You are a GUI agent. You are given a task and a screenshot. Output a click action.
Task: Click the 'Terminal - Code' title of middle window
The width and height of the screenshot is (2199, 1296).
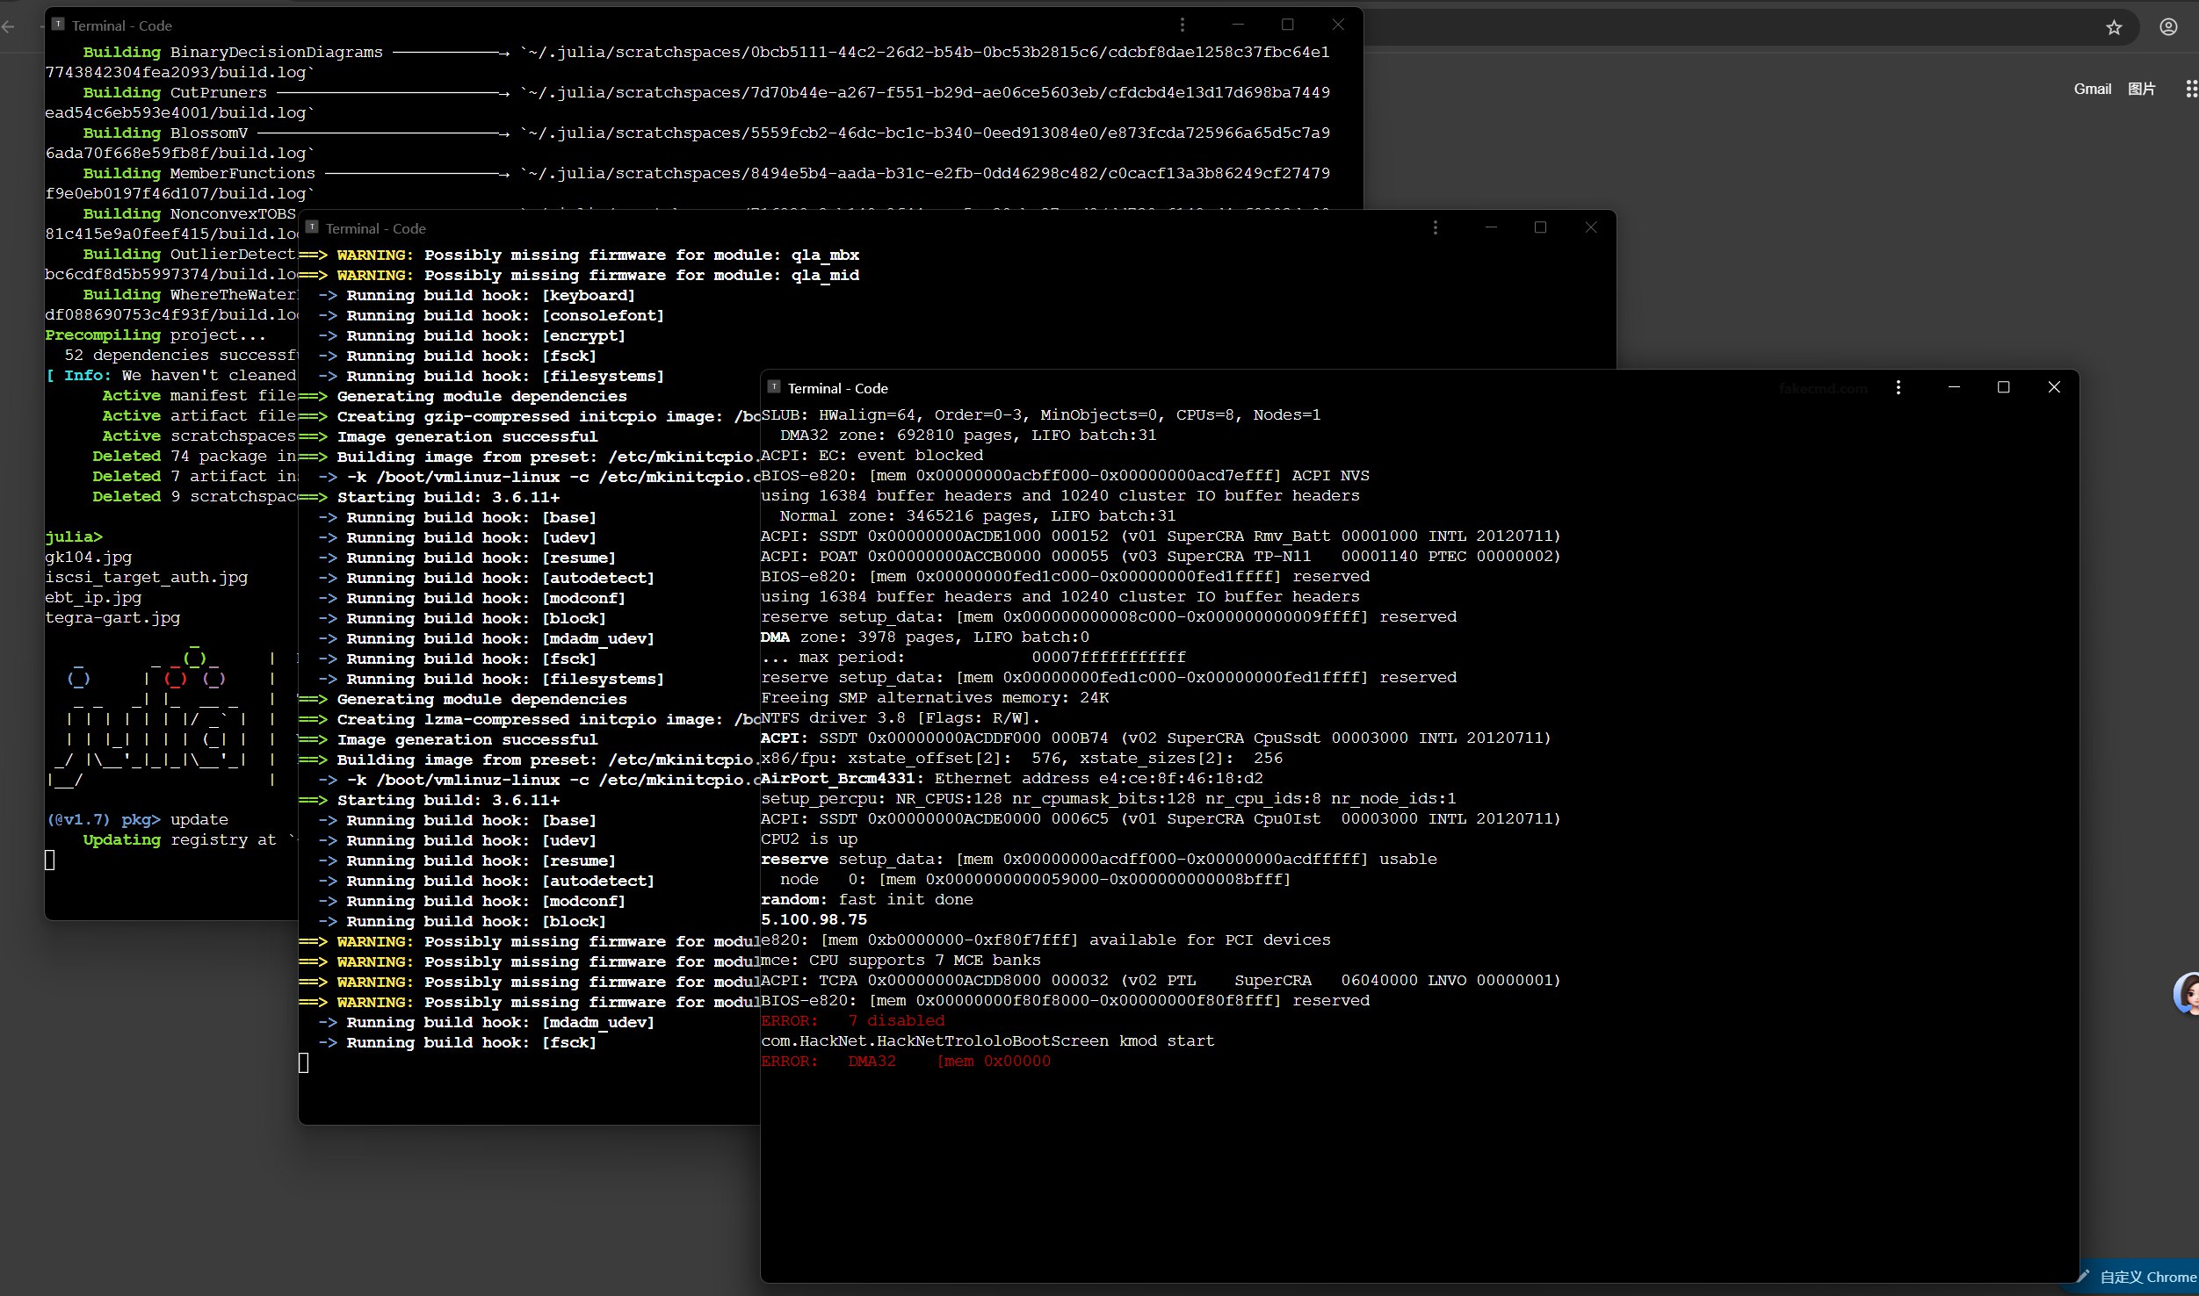click(375, 228)
